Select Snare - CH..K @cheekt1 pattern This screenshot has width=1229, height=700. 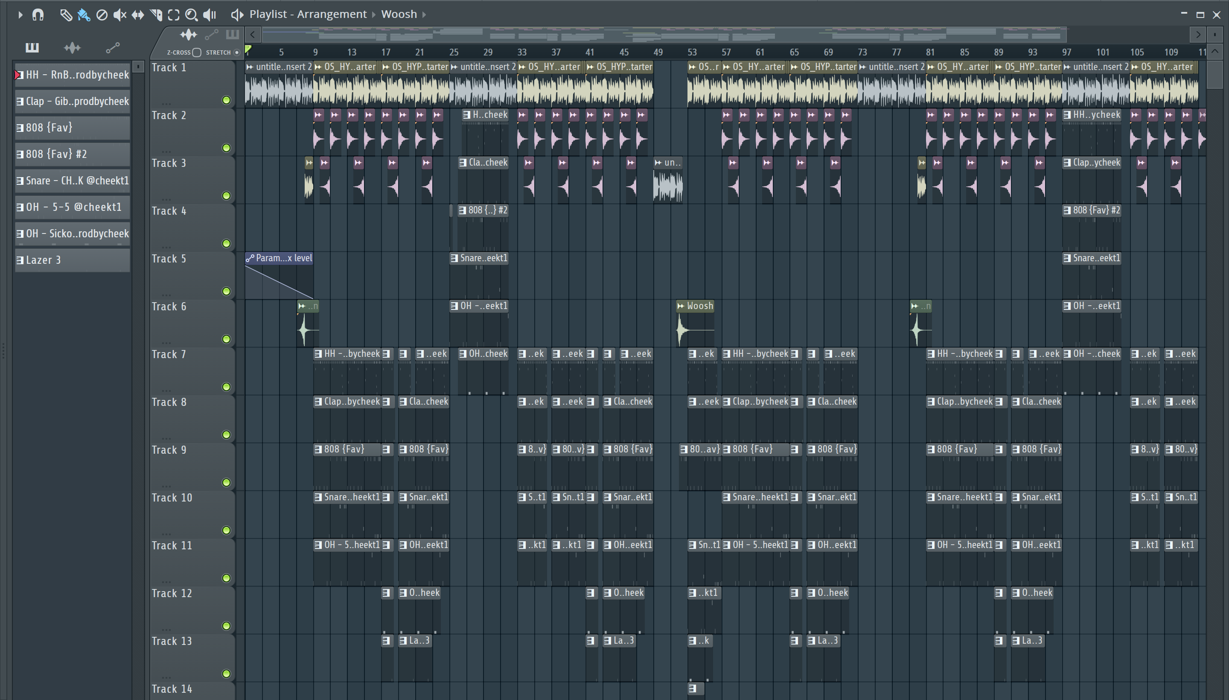[73, 181]
